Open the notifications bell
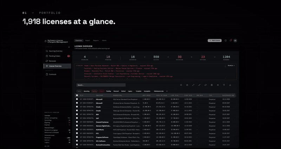Viewport: 281px width, 149px height. [231, 41]
